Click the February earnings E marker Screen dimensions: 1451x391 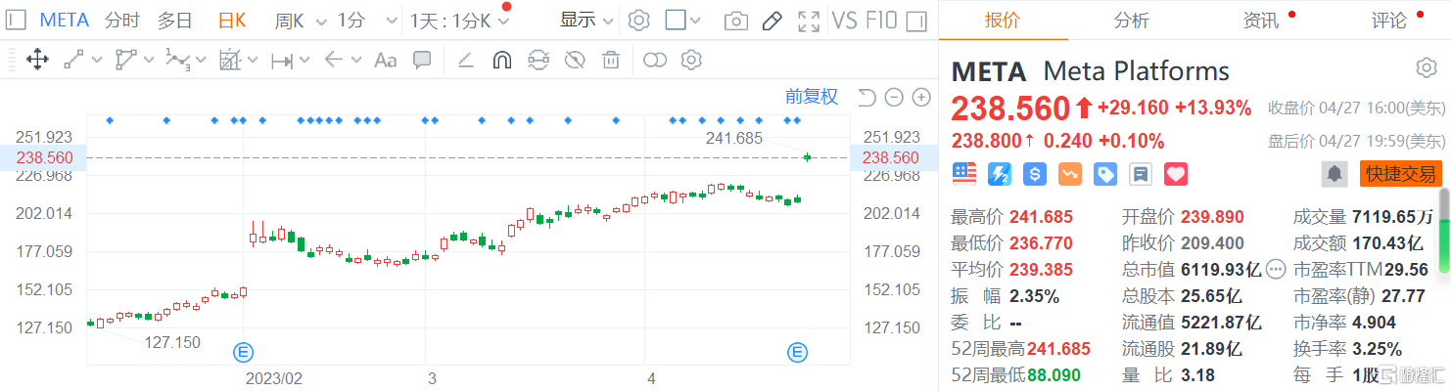tap(243, 351)
